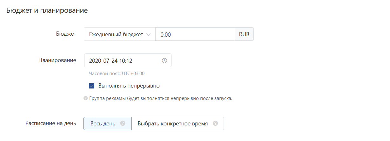390x141 pixels.
Task: Click the Бюджет field label
Action: pyautogui.click(x=66, y=34)
